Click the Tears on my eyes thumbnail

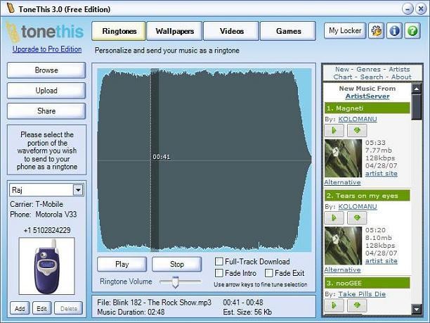[x=343, y=246]
